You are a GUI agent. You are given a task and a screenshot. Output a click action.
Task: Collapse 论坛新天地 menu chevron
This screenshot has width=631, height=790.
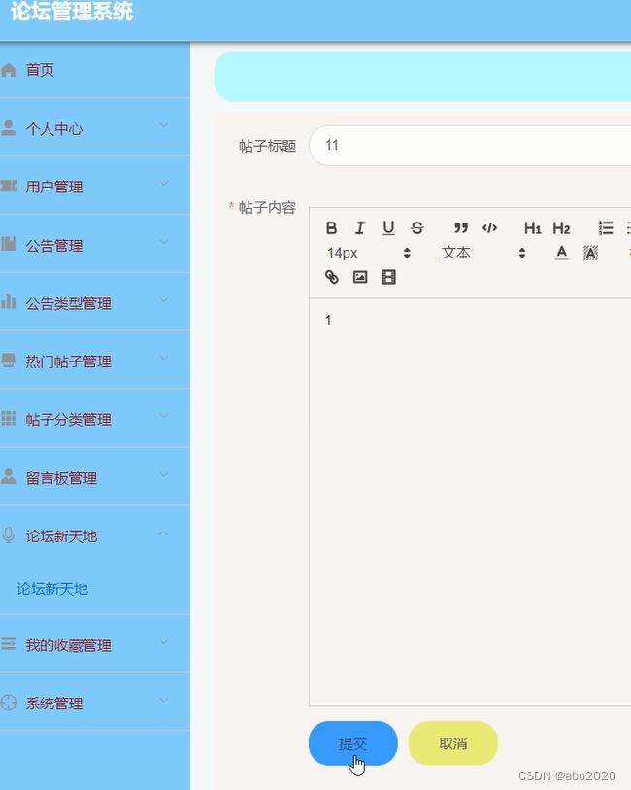tap(164, 532)
